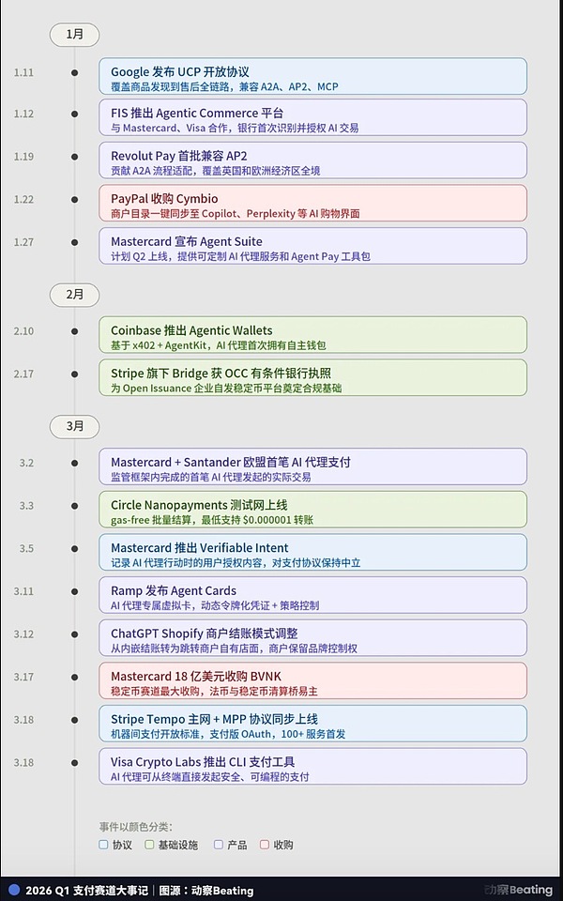Select the 3月 month label
Image resolution: width=563 pixels, height=901 pixels.
point(75,425)
